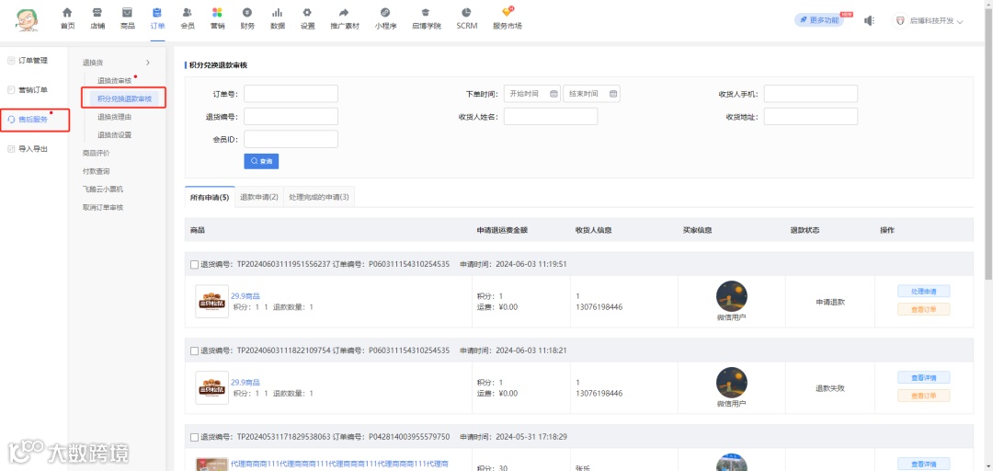Image resolution: width=993 pixels, height=471 pixels.
Task: Switch to 退款申请(2) tab
Action: (259, 197)
